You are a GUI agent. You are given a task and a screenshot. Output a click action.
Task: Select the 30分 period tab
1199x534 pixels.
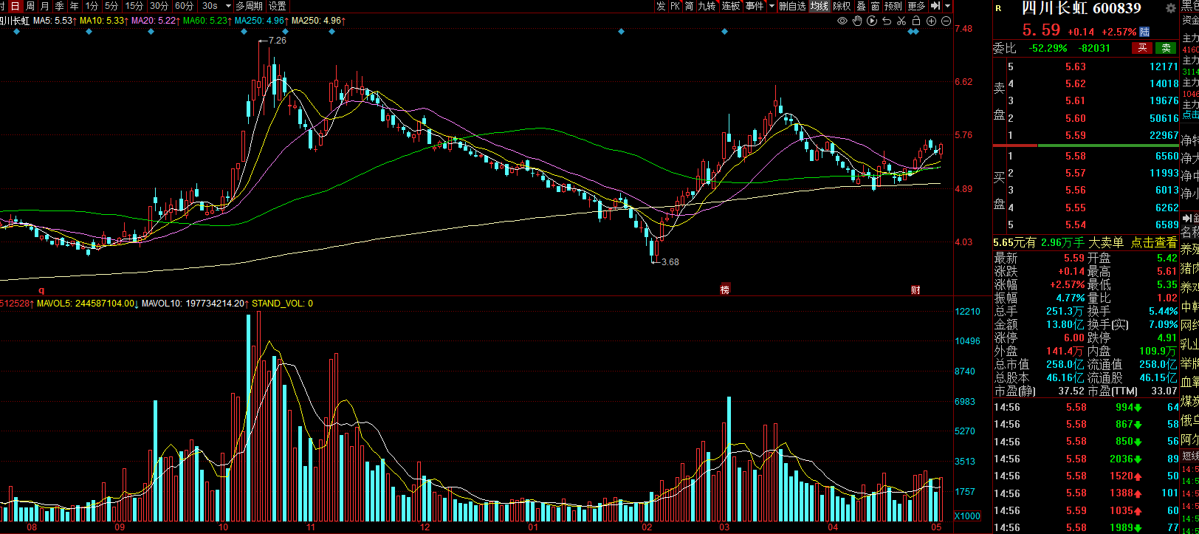[159, 6]
